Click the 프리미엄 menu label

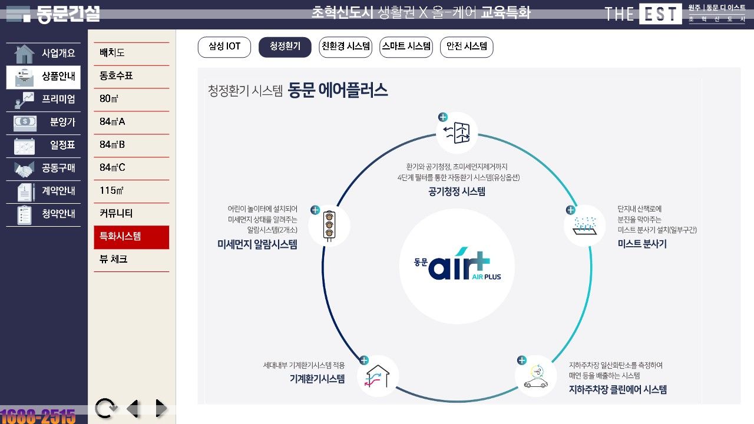[x=58, y=100]
